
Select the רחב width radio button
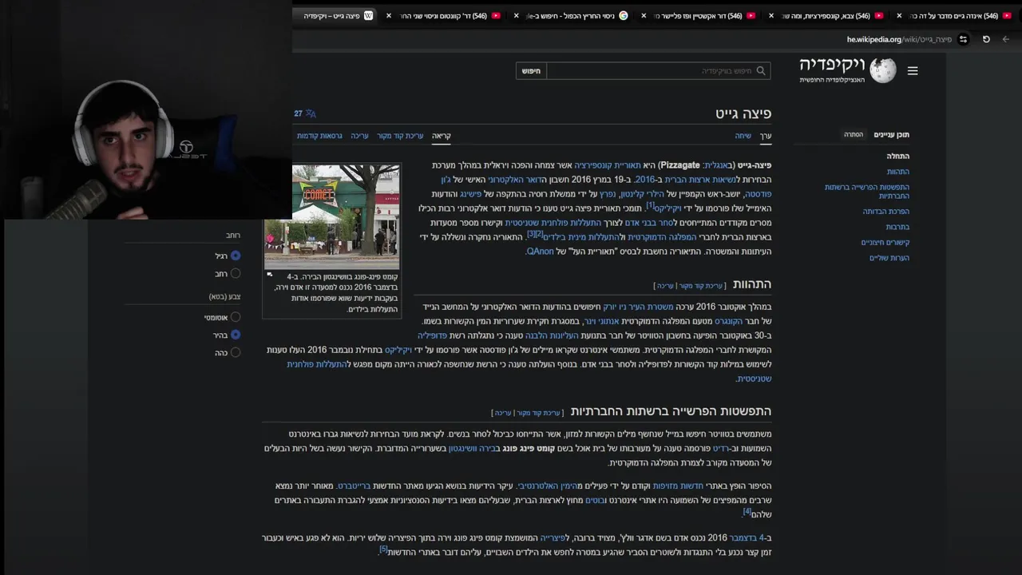[x=236, y=274]
